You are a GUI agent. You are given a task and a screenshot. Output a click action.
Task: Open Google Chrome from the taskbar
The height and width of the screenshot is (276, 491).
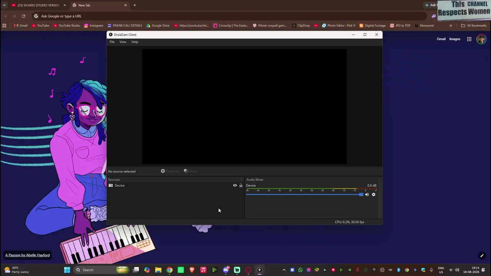point(170,270)
